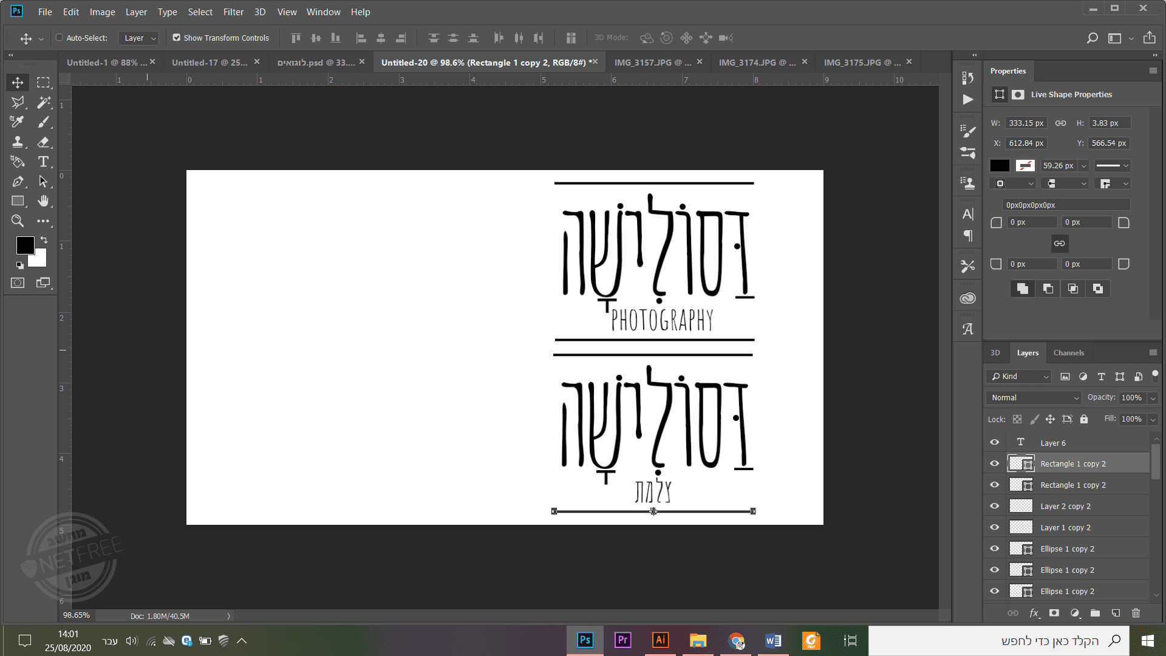This screenshot has width=1166, height=656.
Task: Click the Delete layer trash icon
Action: (x=1136, y=613)
